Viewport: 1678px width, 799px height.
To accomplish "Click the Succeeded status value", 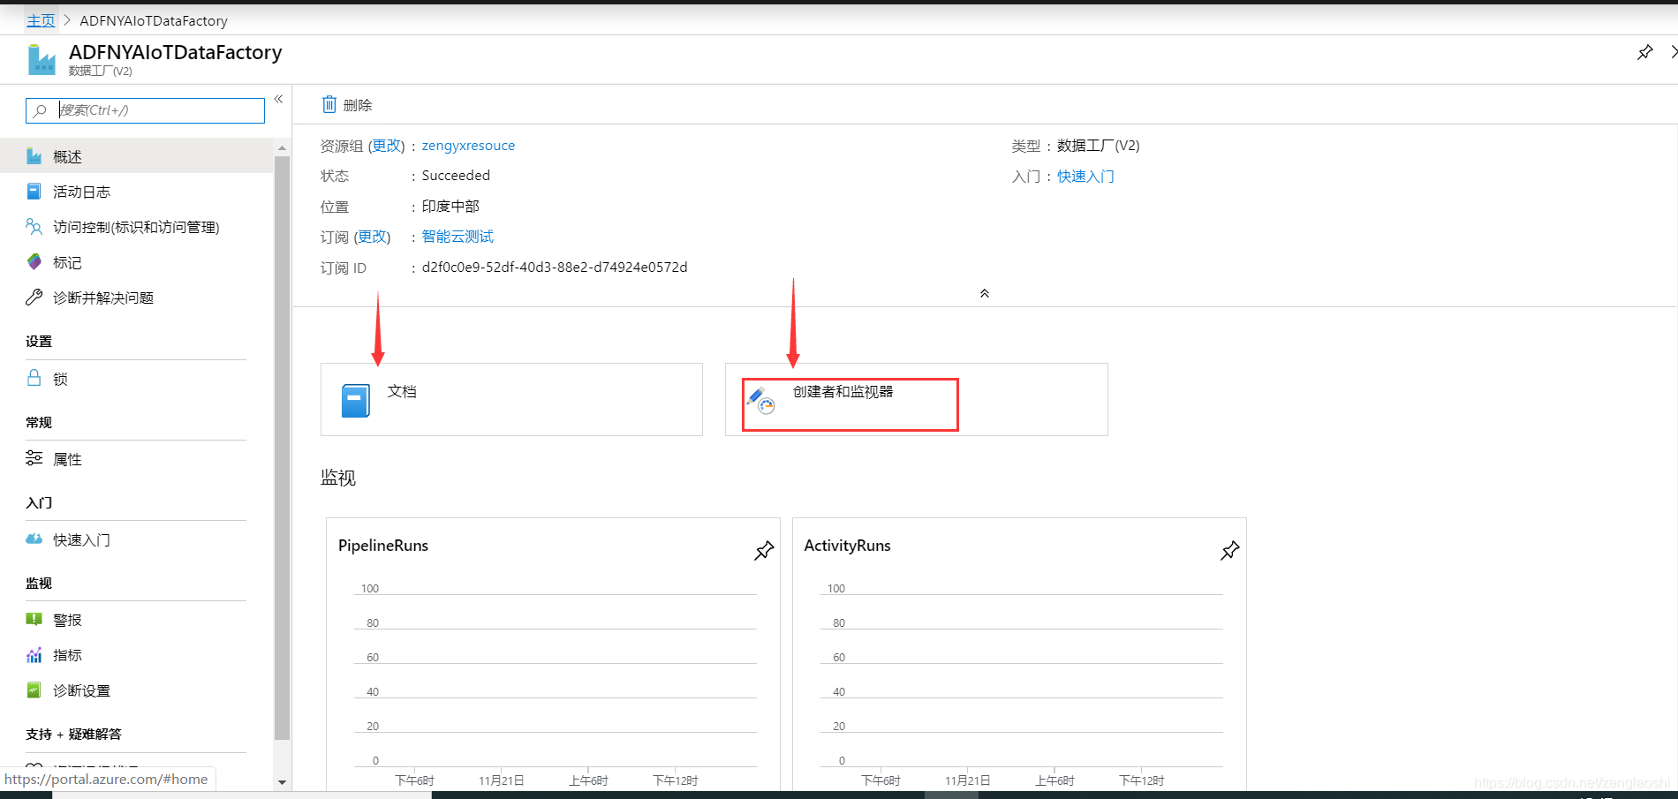I will 456,176.
